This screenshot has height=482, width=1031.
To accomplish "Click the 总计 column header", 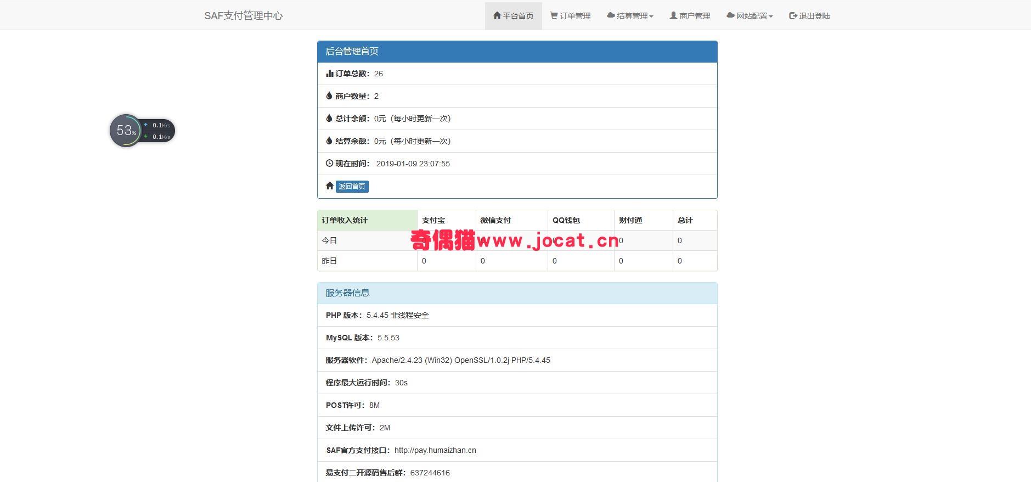I will 695,220.
